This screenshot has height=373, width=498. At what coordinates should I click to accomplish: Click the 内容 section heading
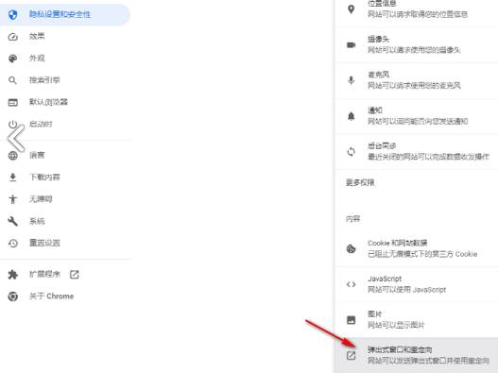click(x=352, y=219)
